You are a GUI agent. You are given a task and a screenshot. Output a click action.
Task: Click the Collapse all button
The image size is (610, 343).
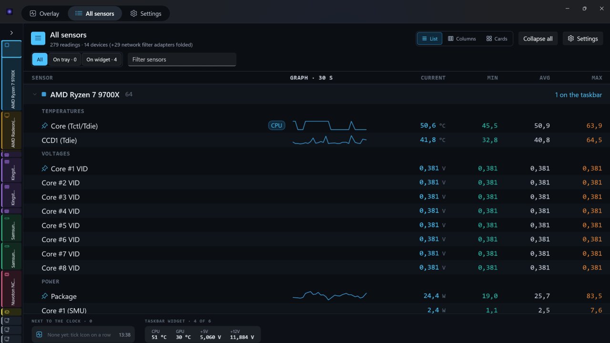[538, 39]
